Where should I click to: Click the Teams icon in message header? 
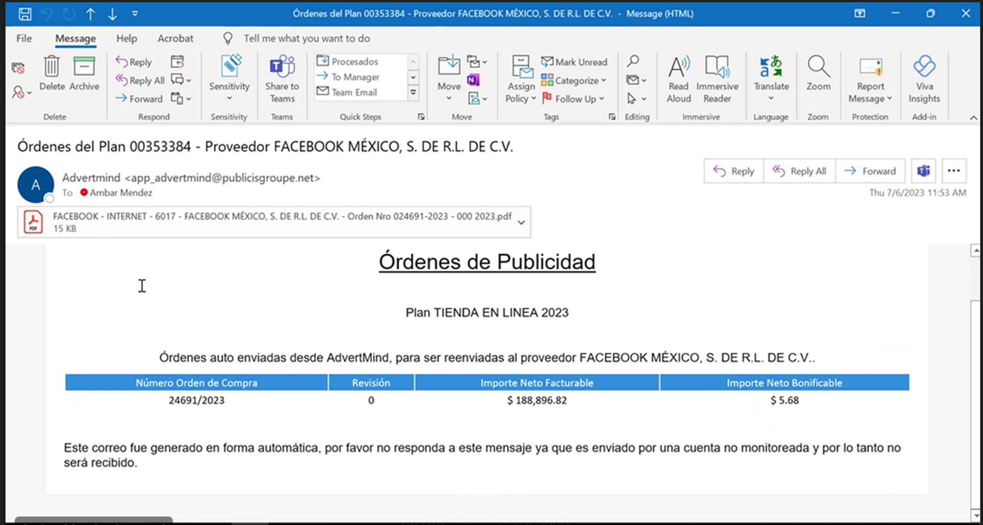coord(923,171)
